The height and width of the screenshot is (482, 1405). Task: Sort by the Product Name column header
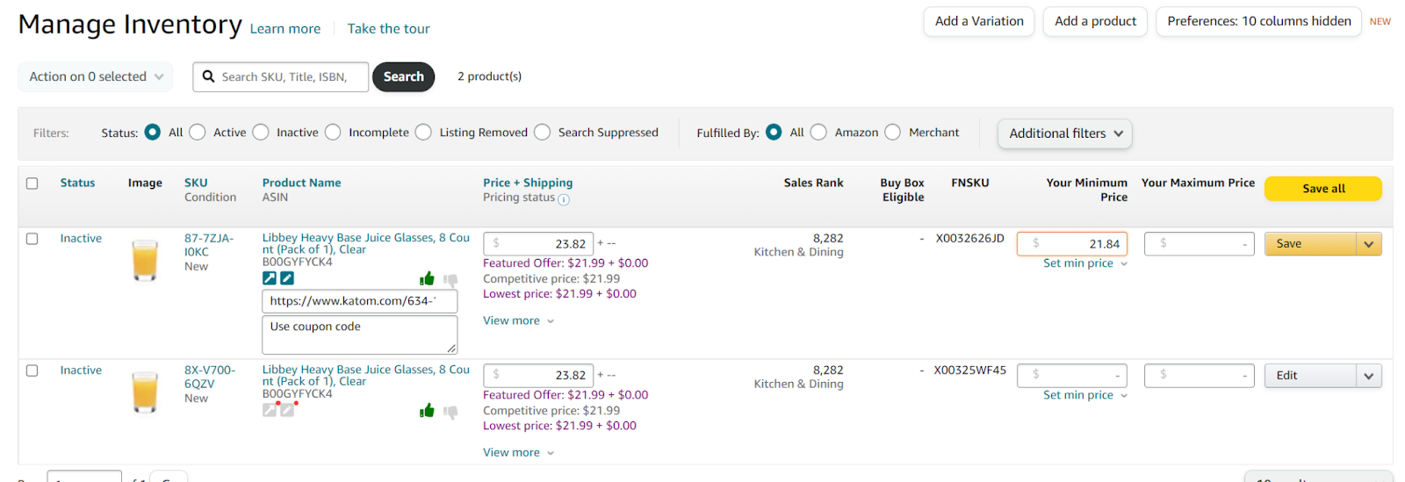[301, 183]
